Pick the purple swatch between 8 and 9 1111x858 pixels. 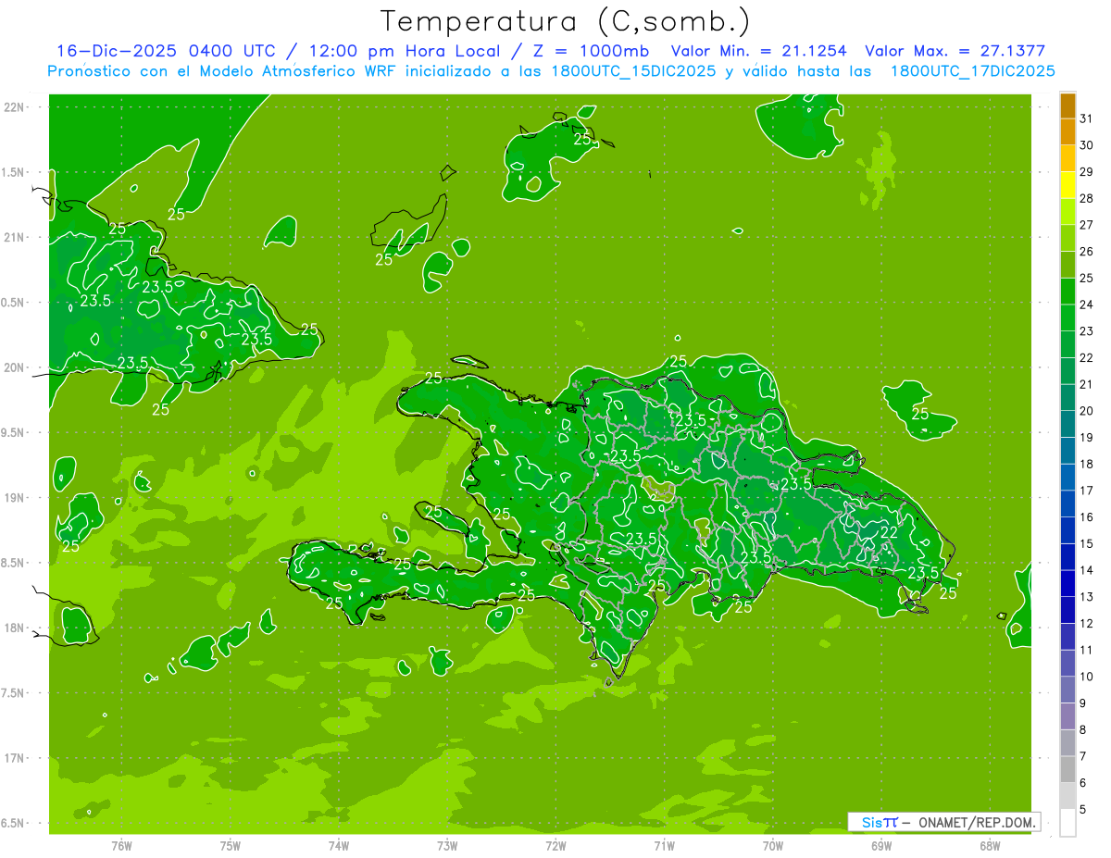pos(1067,716)
